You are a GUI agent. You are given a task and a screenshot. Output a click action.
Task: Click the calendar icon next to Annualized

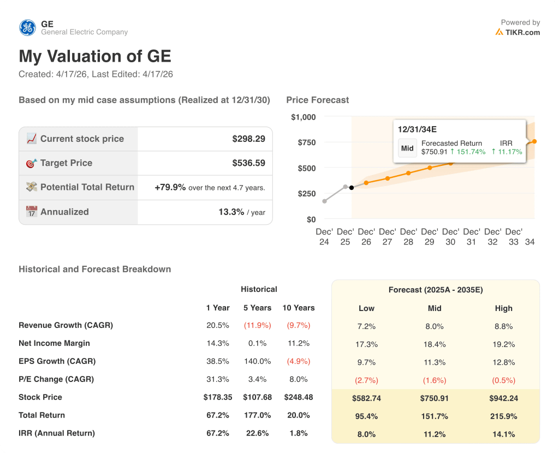(x=32, y=212)
